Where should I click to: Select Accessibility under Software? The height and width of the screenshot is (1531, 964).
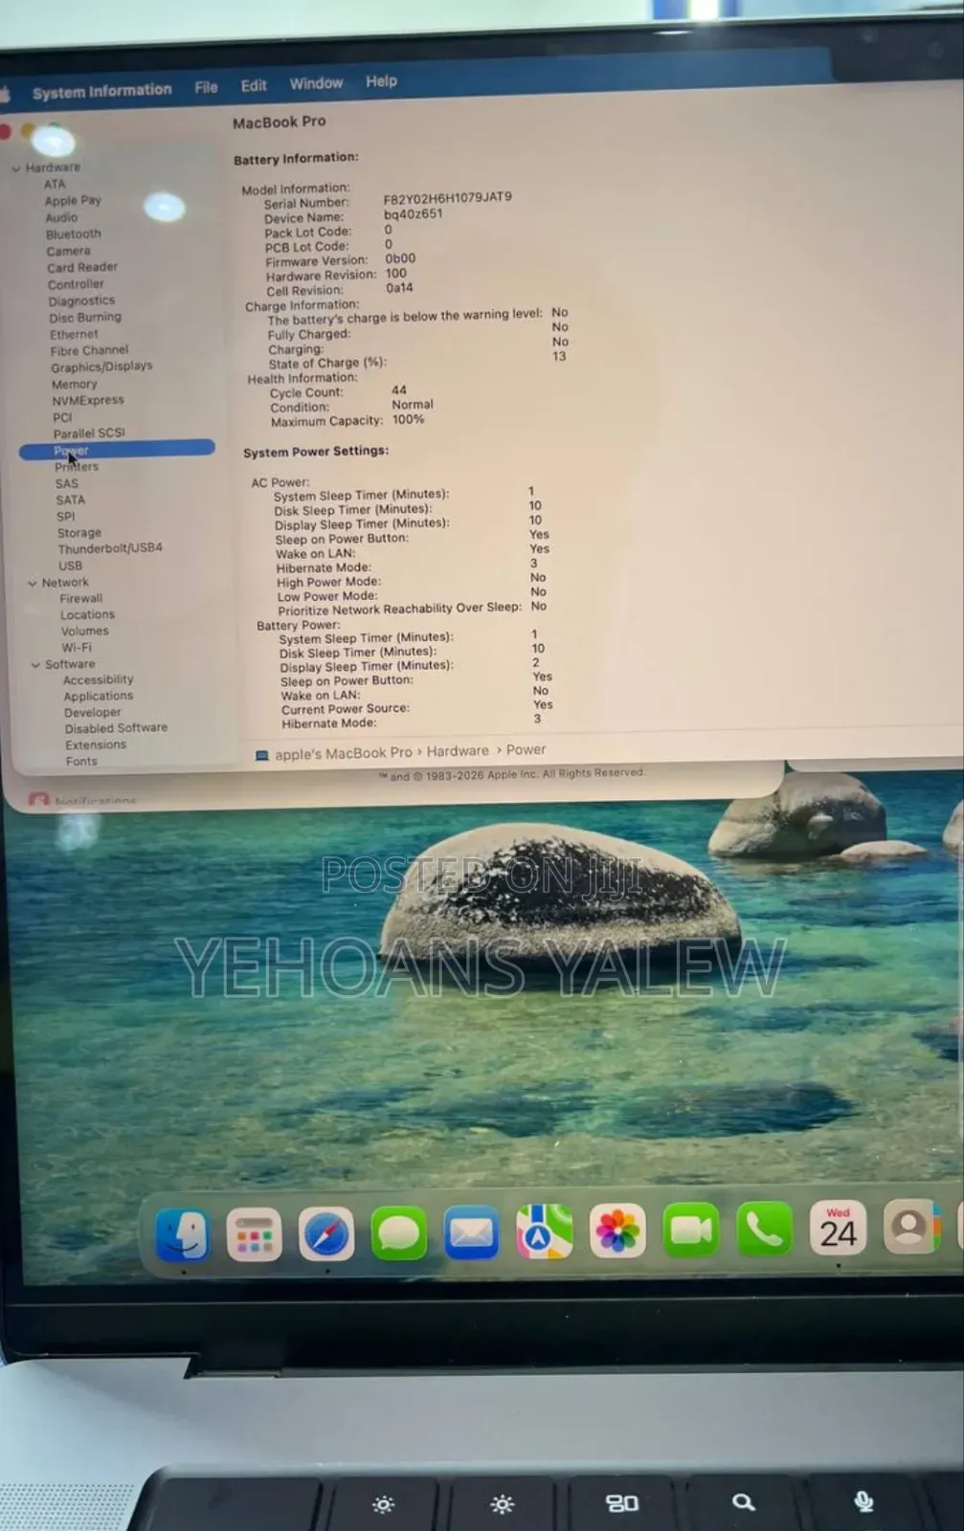coord(98,679)
